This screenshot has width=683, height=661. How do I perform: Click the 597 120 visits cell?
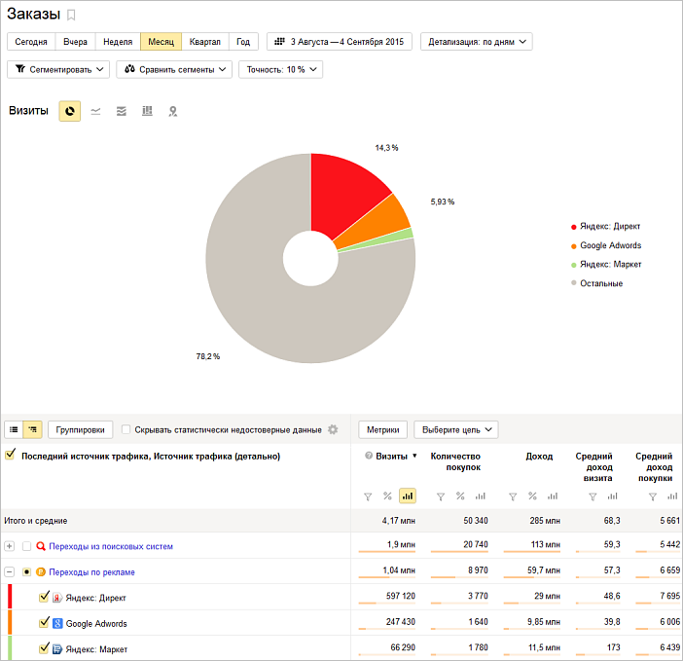400,596
